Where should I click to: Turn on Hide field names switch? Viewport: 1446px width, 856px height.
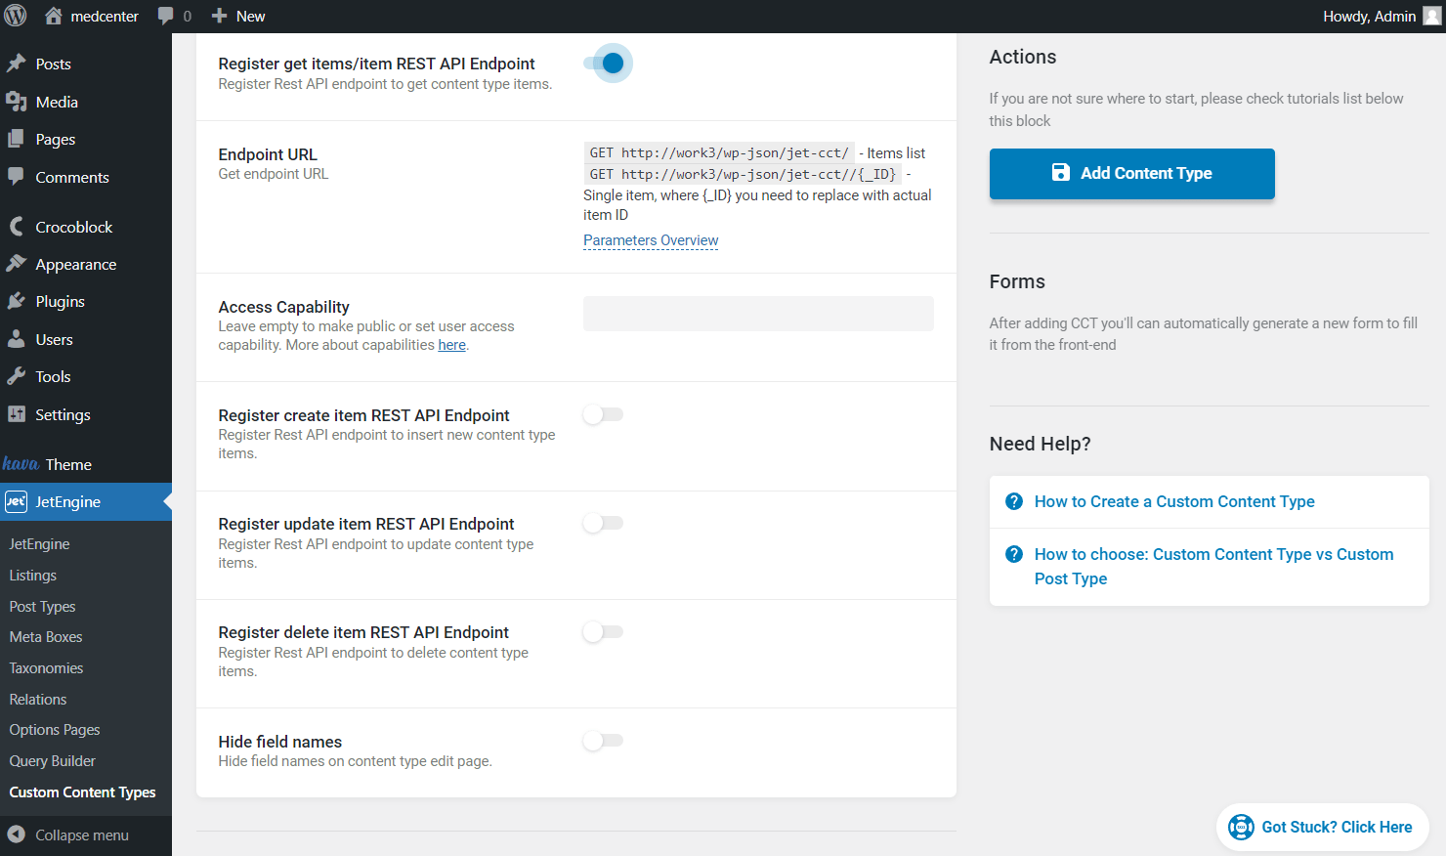point(603,740)
